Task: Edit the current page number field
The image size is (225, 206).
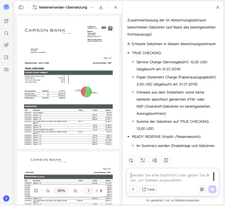Action: [88, 191]
